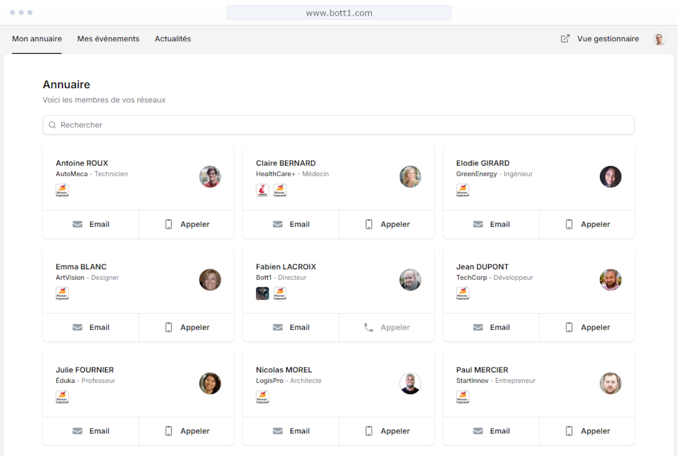Click Fabien LACROIX's dark network badge icon

tap(262, 294)
